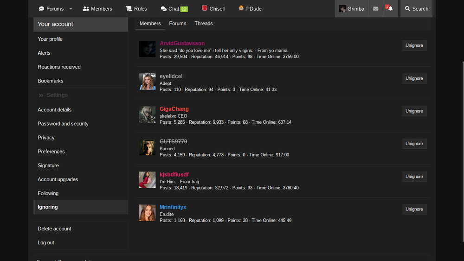The image size is (464, 261).
Task: Unignore ArvidGustavsson
Action: click(414, 45)
